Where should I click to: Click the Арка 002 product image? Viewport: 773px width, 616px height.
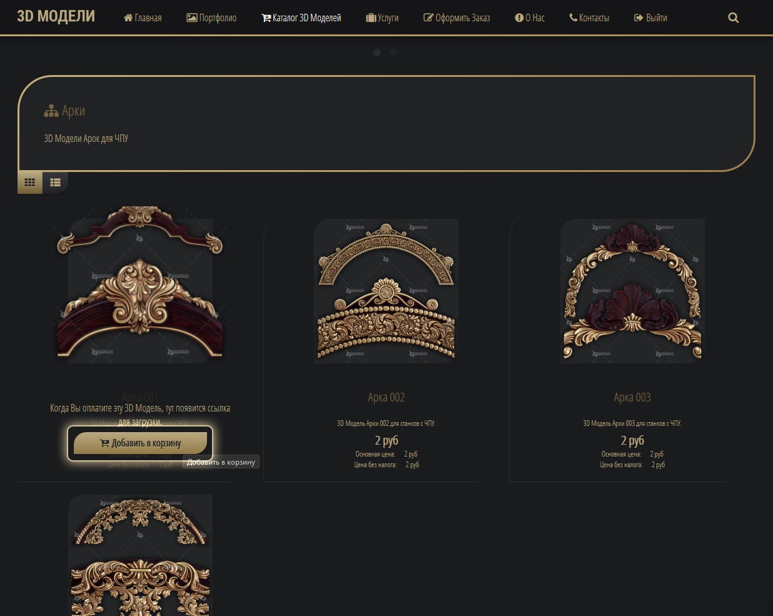(x=386, y=291)
